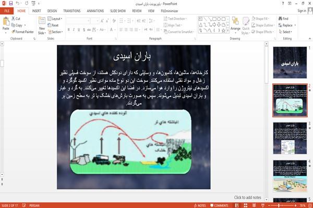Click PERSIAN language indicator
313x208 pixels.
click(x=34, y=205)
